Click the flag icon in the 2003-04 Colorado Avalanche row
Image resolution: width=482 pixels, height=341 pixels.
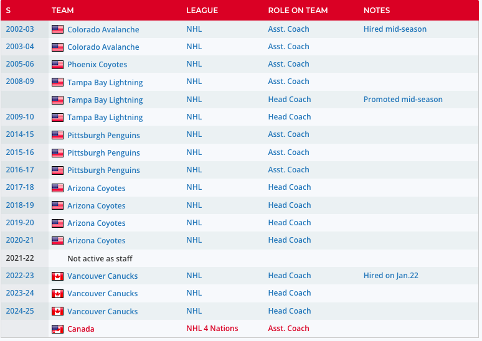[57, 47]
